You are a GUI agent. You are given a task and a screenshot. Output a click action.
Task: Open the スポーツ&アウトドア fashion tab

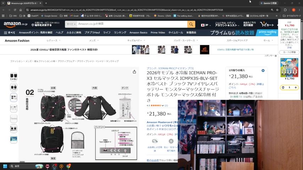tap(237, 40)
